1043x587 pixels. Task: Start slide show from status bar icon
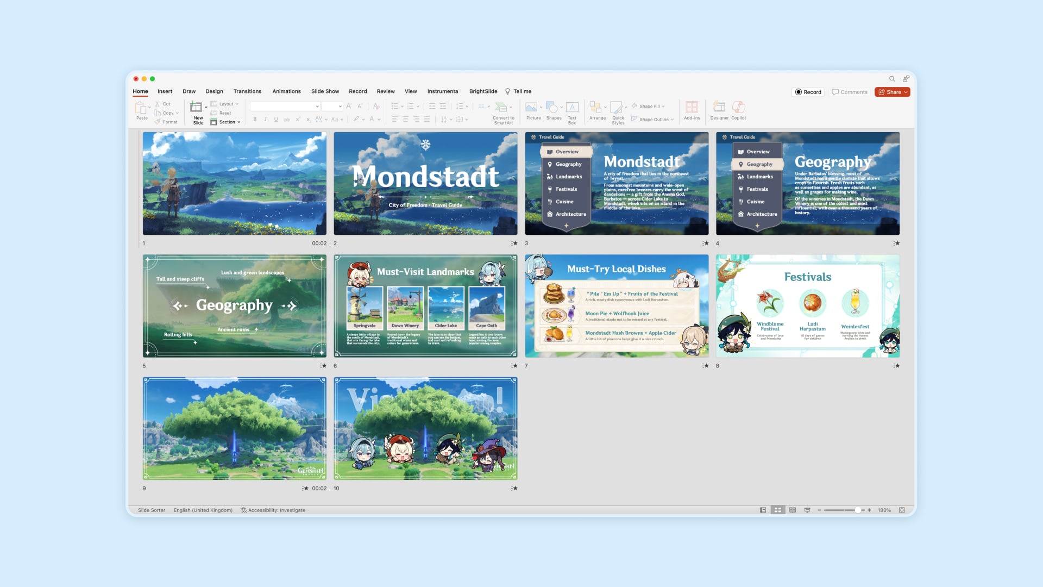pyautogui.click(x=807, y=510)
